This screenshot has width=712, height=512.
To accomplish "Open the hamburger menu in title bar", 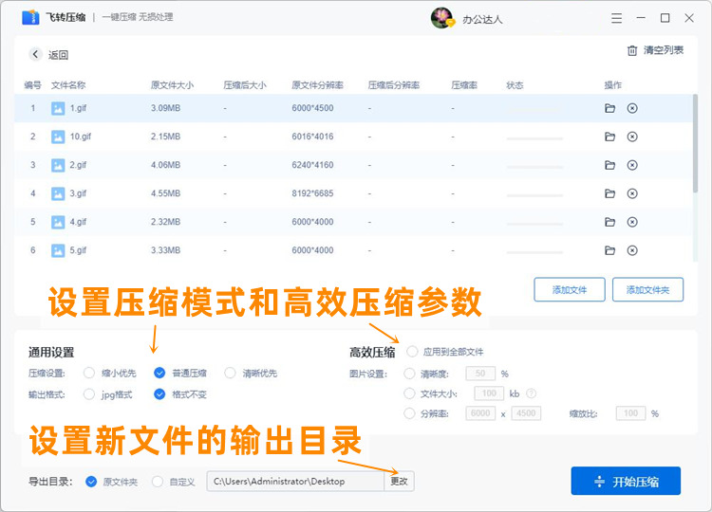I will pyautogui.click(x=616, y=18).
